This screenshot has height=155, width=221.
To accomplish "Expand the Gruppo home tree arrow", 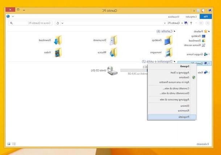I will pos(209,54).
